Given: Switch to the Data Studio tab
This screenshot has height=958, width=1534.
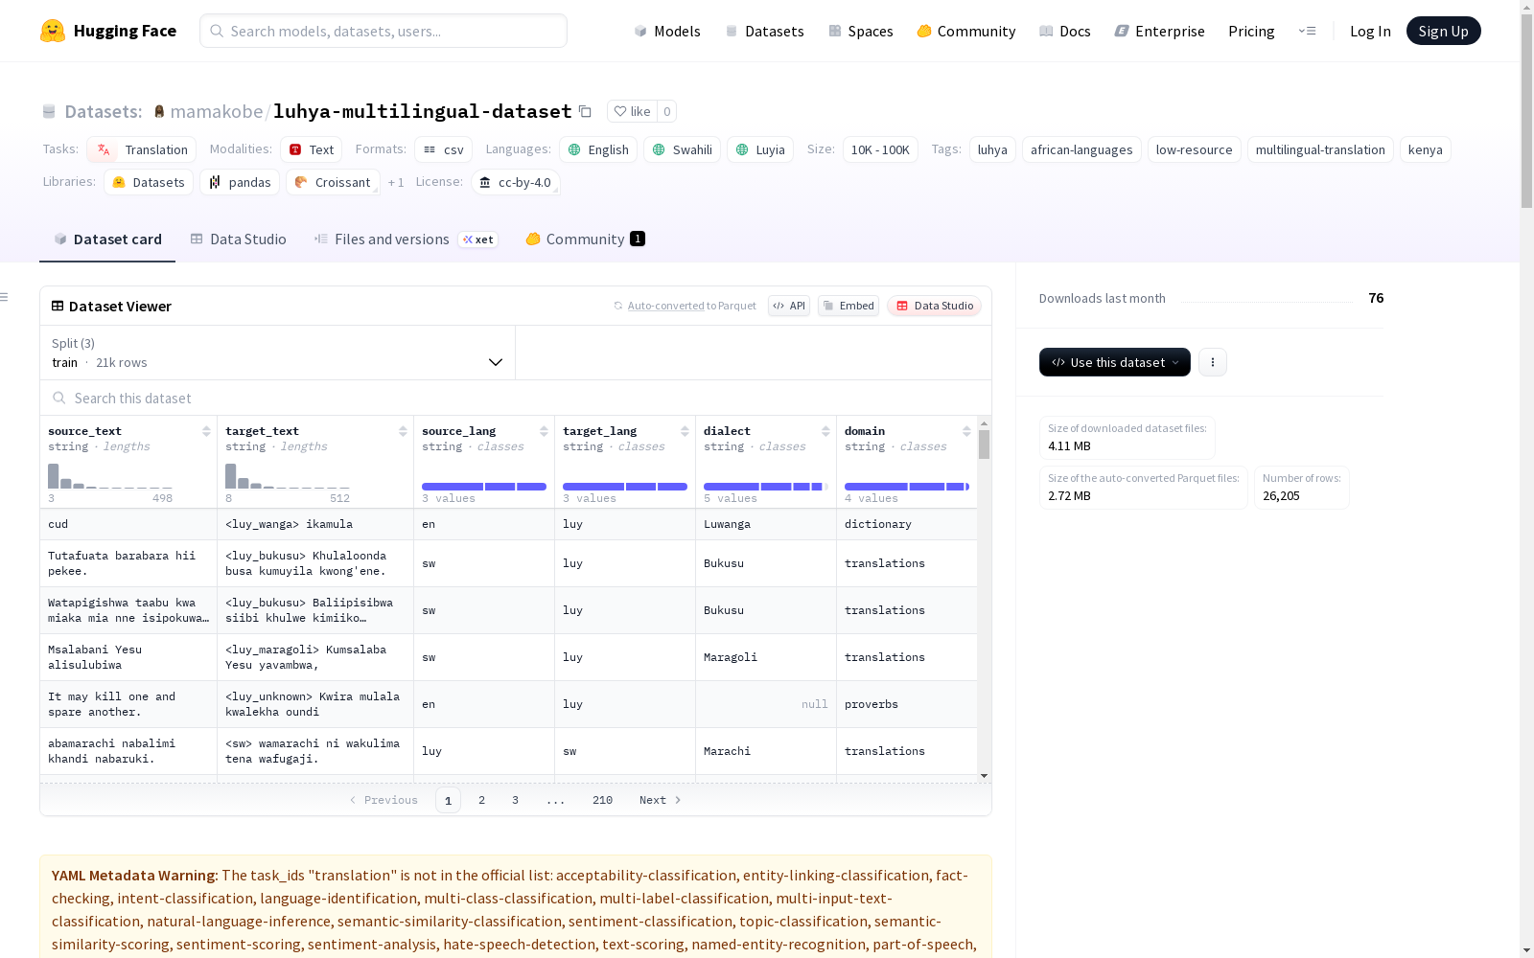Looking at the screenshot, I should 239,239.
